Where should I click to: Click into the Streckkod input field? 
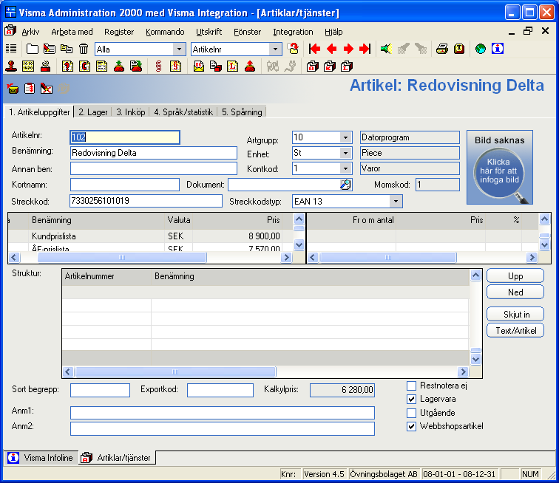[146, 201]
